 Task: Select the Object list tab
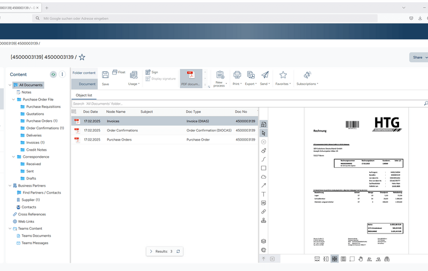pos(83,95)
